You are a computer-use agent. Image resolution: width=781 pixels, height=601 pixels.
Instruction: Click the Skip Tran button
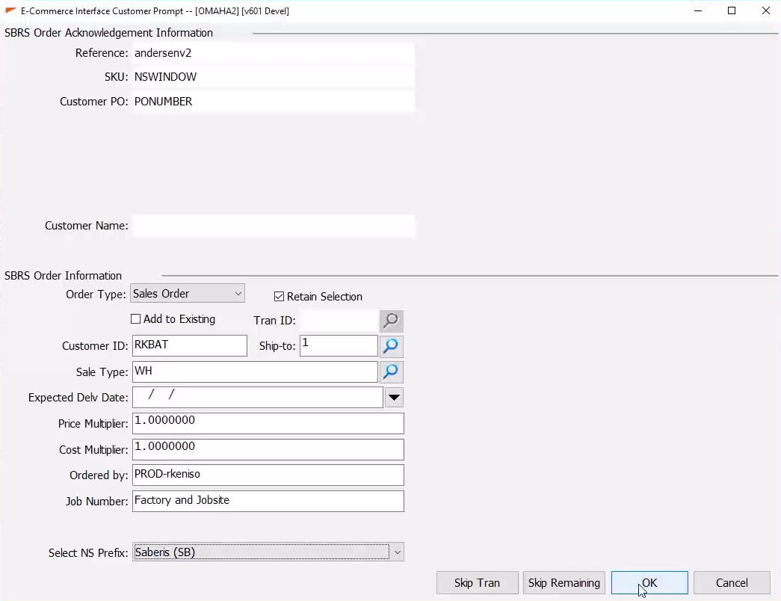click(x=477, y=583)
